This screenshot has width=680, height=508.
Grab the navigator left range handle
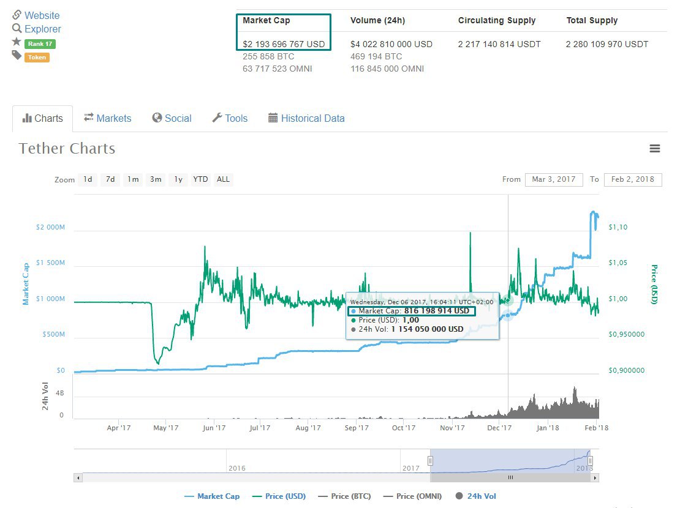pos(430,461)
